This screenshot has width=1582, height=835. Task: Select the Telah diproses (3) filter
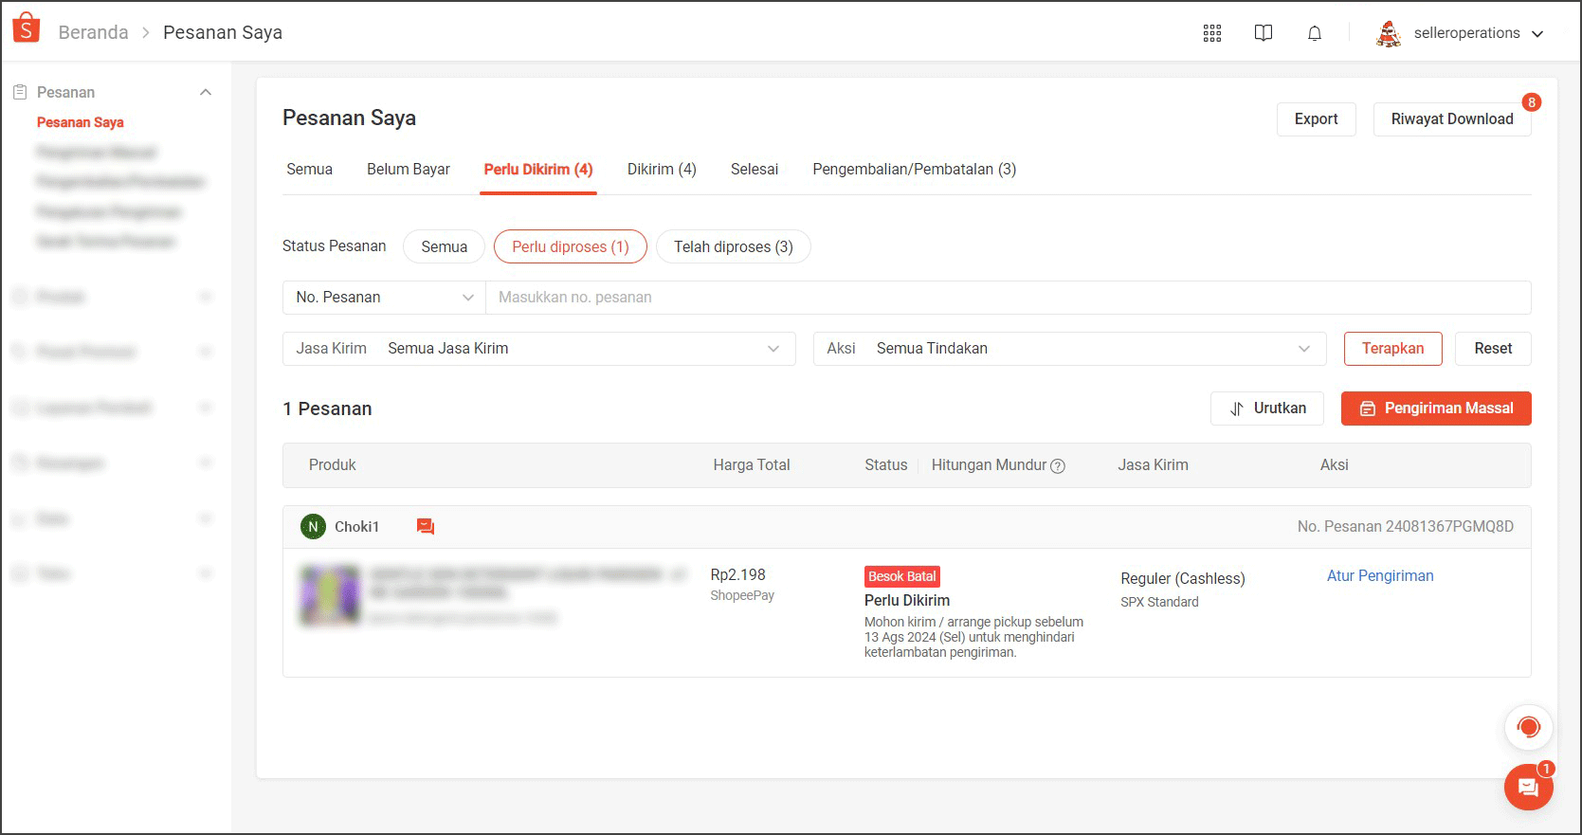733,246
